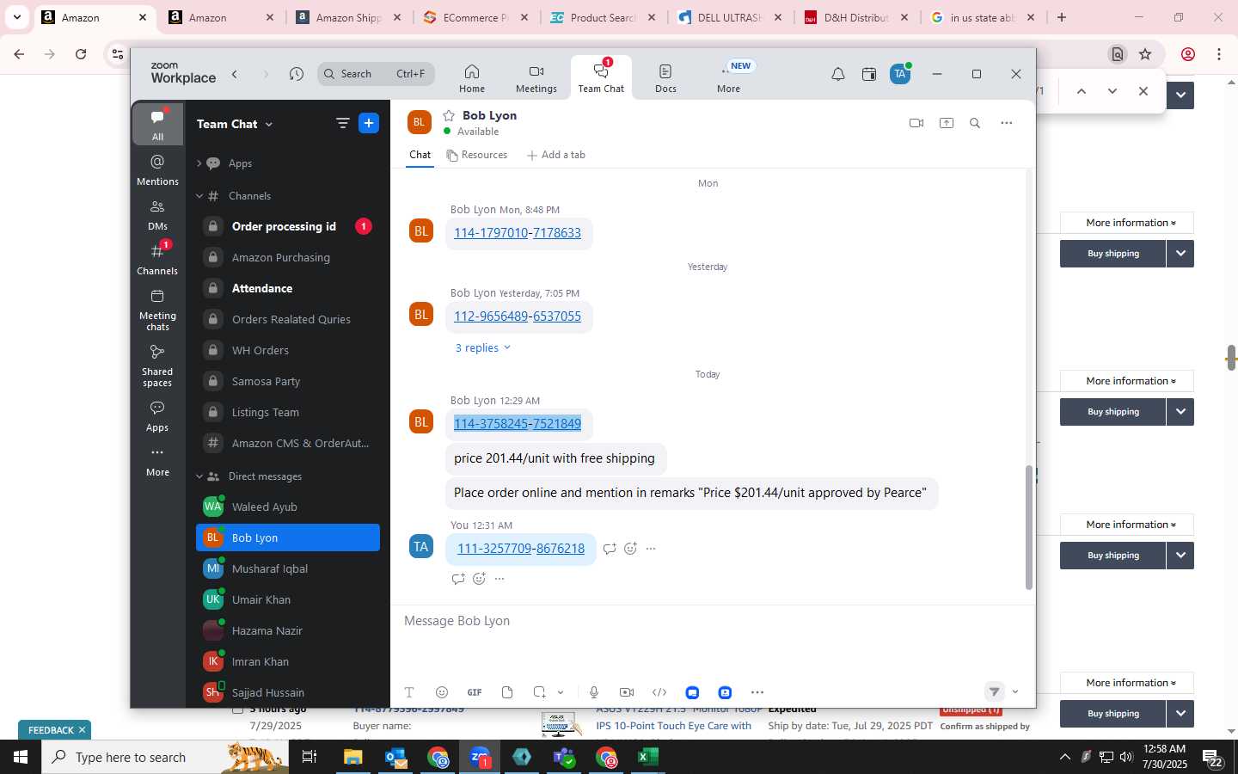Star the Bob Lyon contact

click(x=448, y=115)
